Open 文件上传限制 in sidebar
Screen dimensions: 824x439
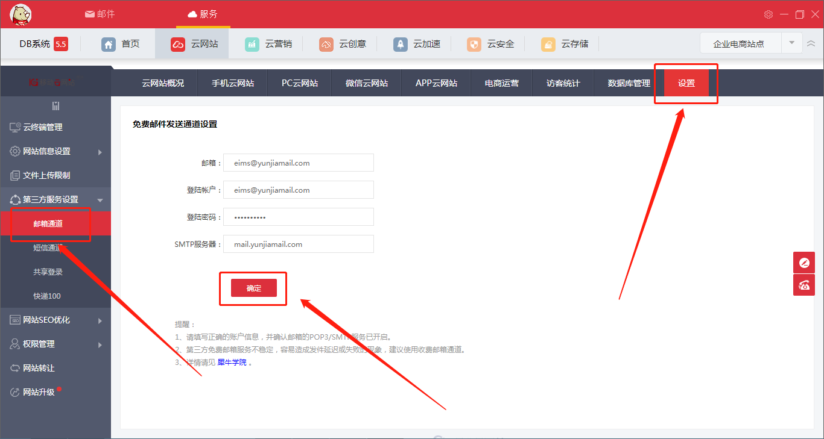click(55, 175)
